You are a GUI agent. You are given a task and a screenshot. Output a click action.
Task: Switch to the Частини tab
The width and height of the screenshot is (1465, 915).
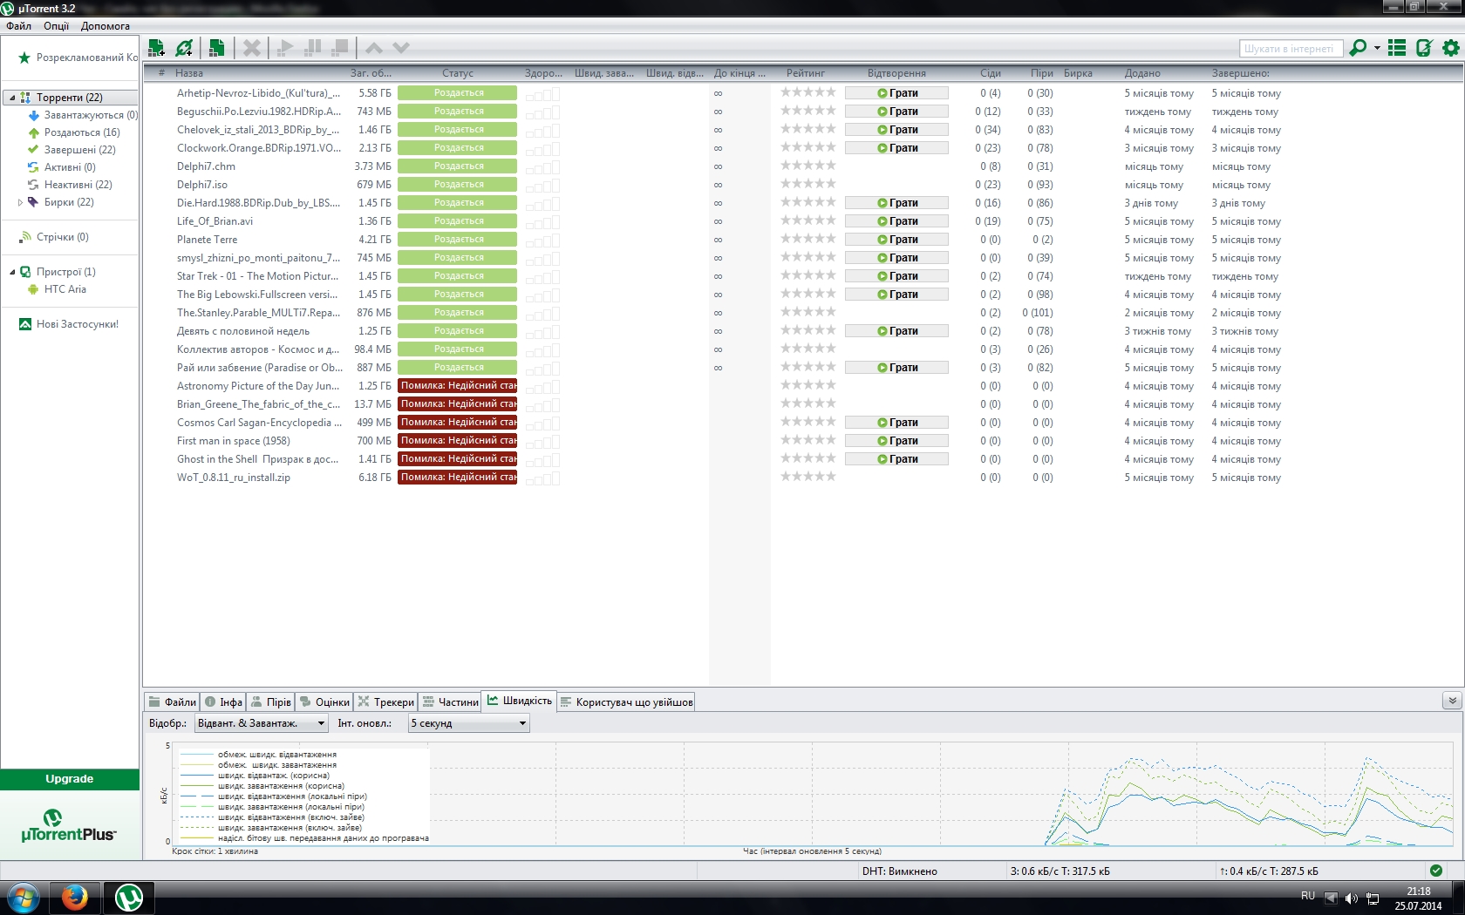450,701
